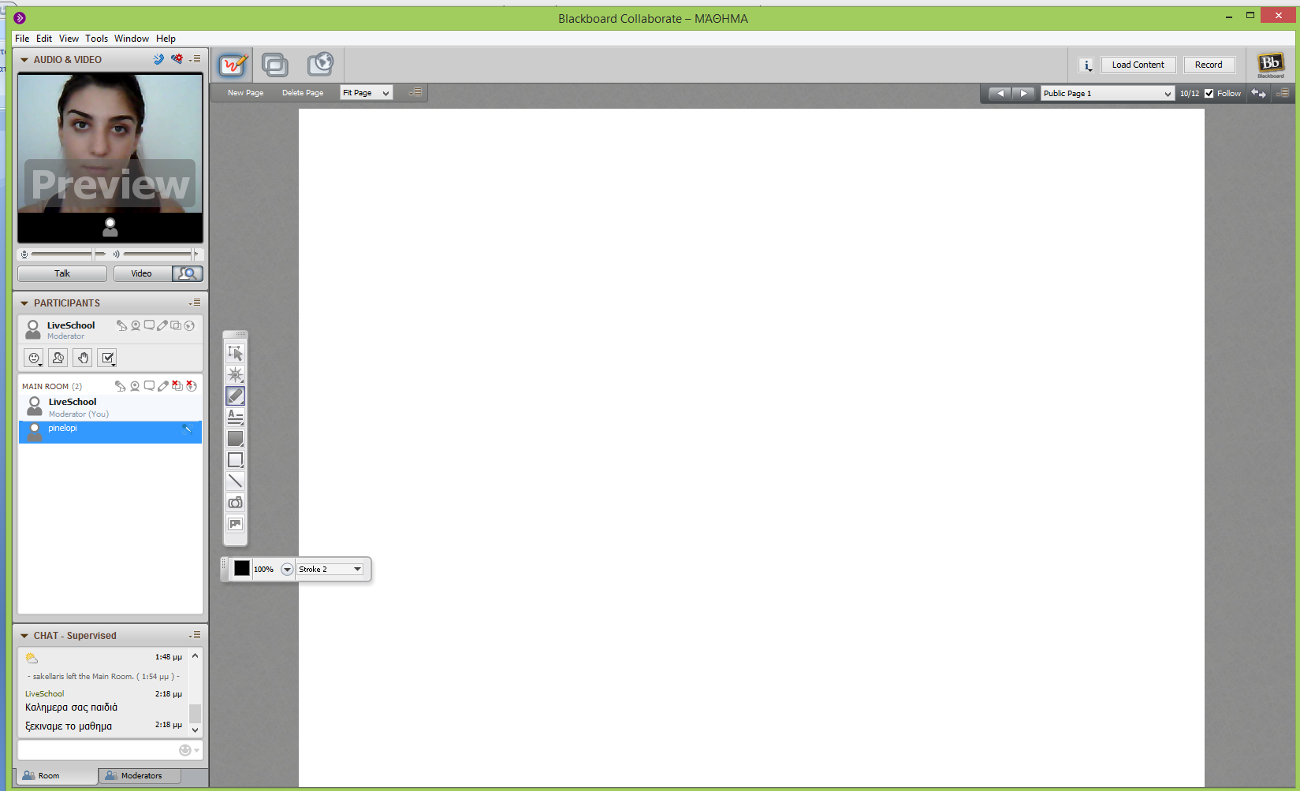Toggle Main Room microphone permission
1300x791 pixels.
tap(121, 386)
